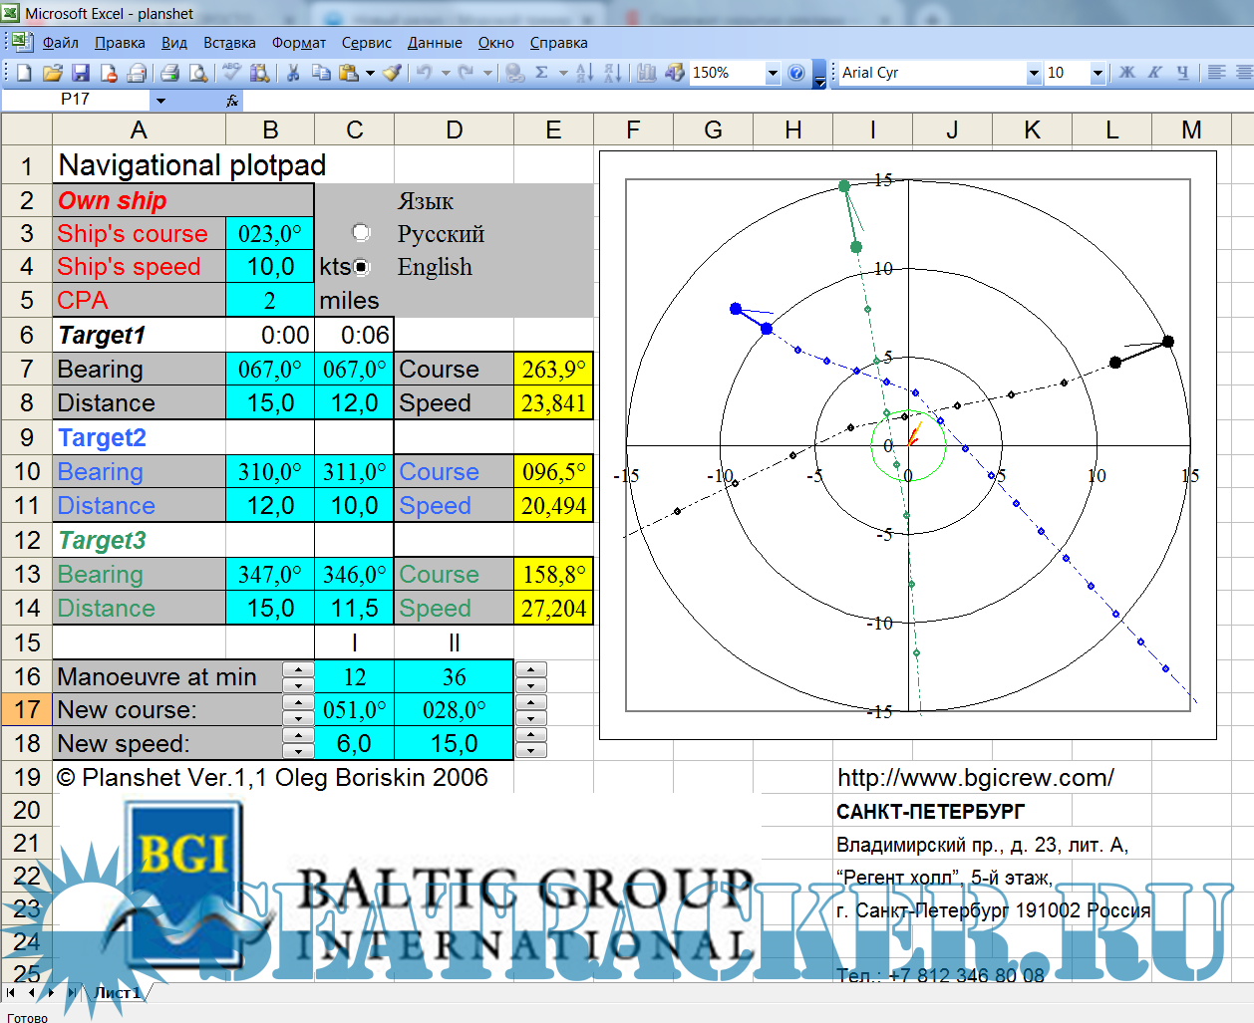The height and width of the screenshot is (1023, 1254).
Task: Open the Данные menu
Action: click(x=434, y=43)
